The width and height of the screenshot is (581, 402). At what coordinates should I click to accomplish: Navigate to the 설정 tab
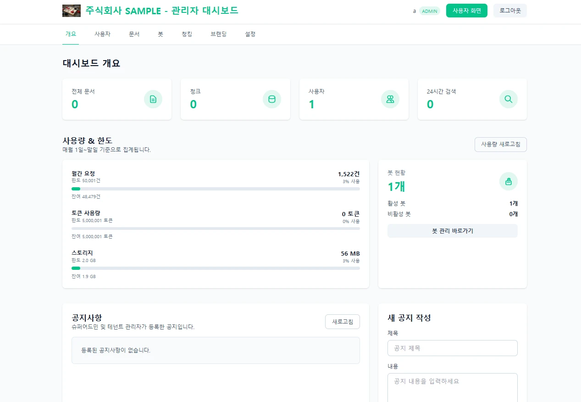click(x=250, y=34)
